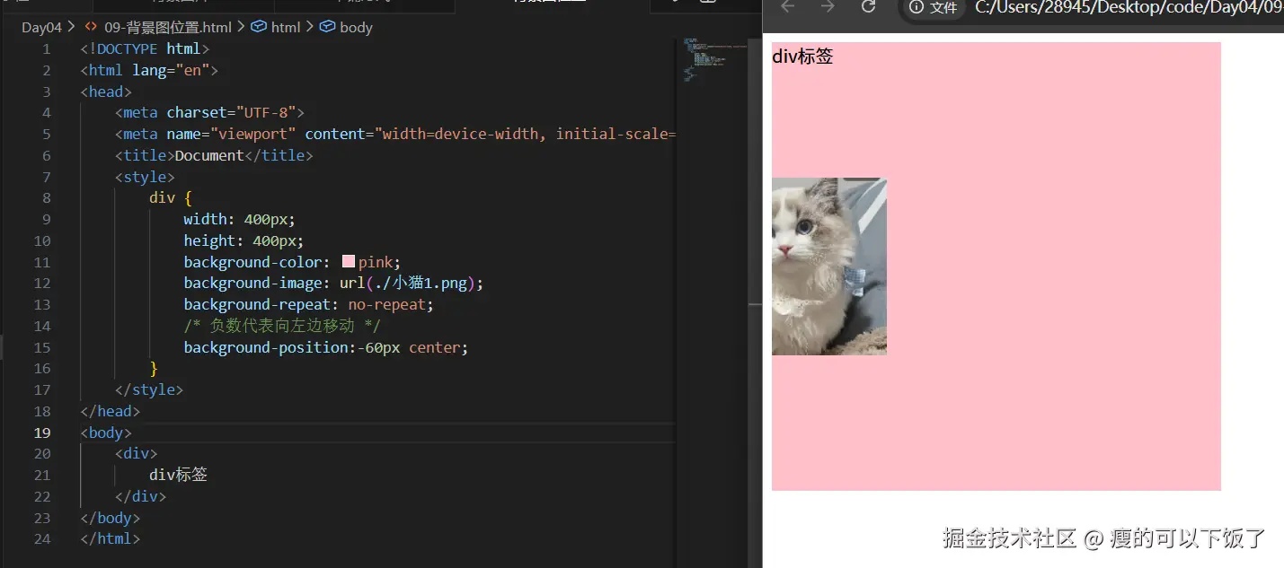
Task: Open the 09-背景图位置.html breadcrumb
Action: coord(169,27)
